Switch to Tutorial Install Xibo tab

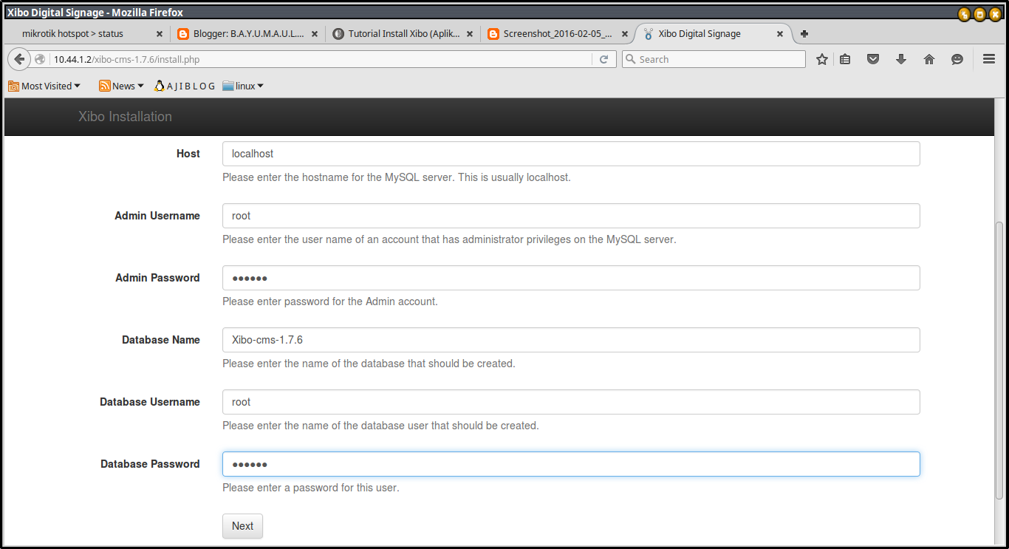(403, 34)
